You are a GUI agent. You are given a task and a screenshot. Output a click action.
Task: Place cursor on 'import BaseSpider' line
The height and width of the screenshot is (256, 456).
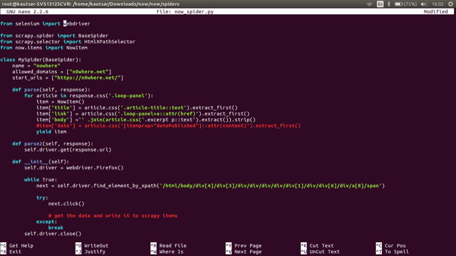54,36
